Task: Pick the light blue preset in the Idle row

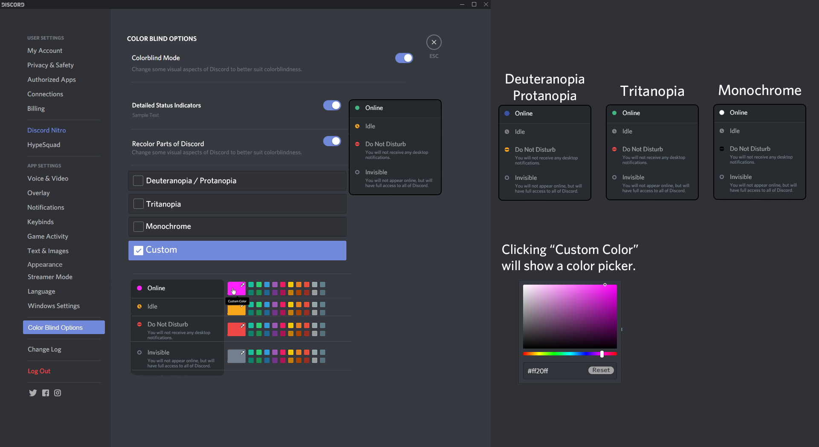Action: (267, 305)
